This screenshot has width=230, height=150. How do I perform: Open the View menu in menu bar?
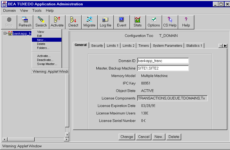[24, 10]
